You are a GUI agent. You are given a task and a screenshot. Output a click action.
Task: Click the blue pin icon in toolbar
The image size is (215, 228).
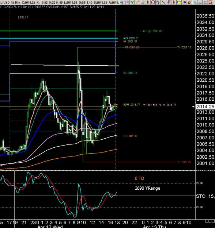coord(195,2)
